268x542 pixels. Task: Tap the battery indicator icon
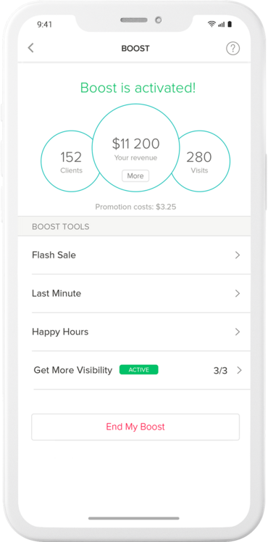[x=230, y=24]
